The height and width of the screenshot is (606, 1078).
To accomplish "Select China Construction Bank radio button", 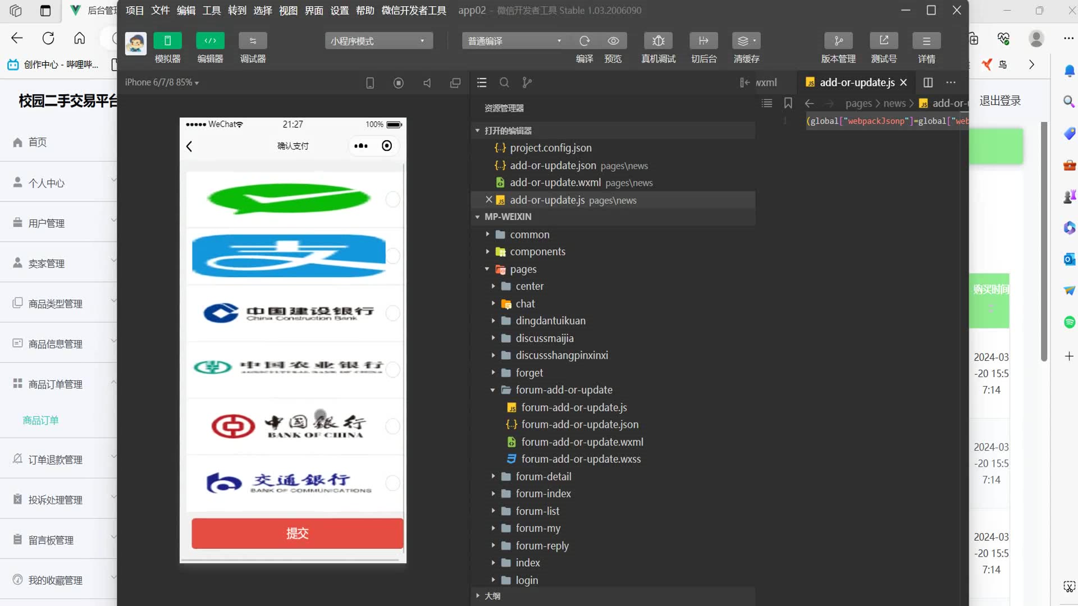I will click(x=392, y=313).
